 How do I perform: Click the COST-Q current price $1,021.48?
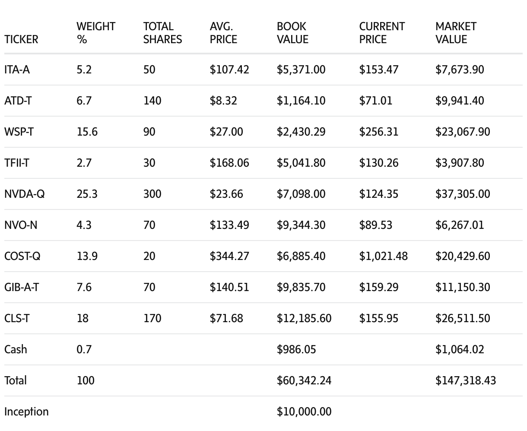(383, 256)
